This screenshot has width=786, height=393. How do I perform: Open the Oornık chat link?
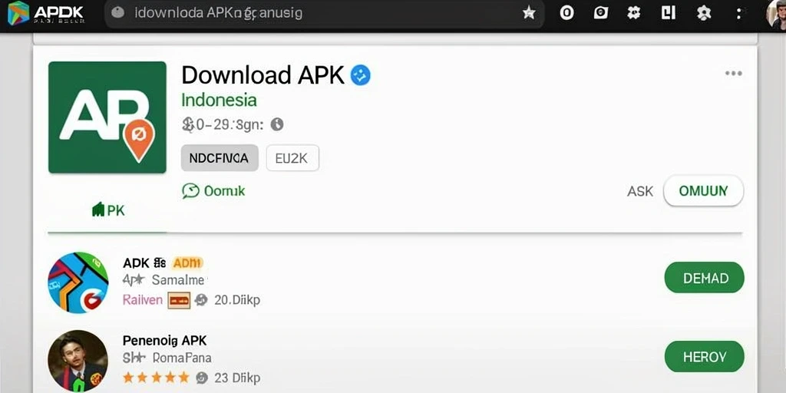coord(213,190)
